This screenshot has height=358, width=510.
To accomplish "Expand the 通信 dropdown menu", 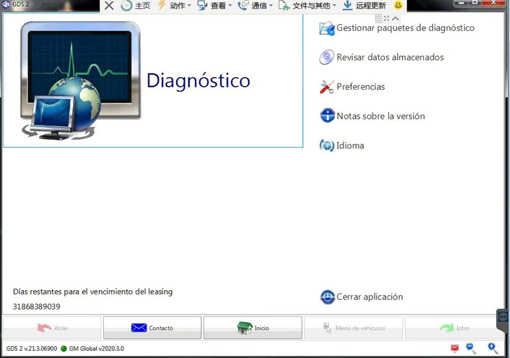I will (x=255, y=6).
